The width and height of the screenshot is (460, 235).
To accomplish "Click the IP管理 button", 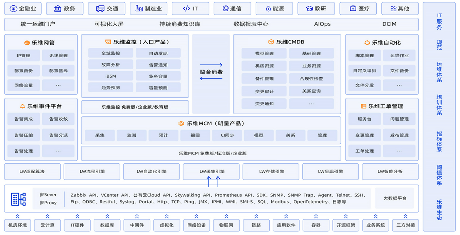I will [x=23, y=56].
